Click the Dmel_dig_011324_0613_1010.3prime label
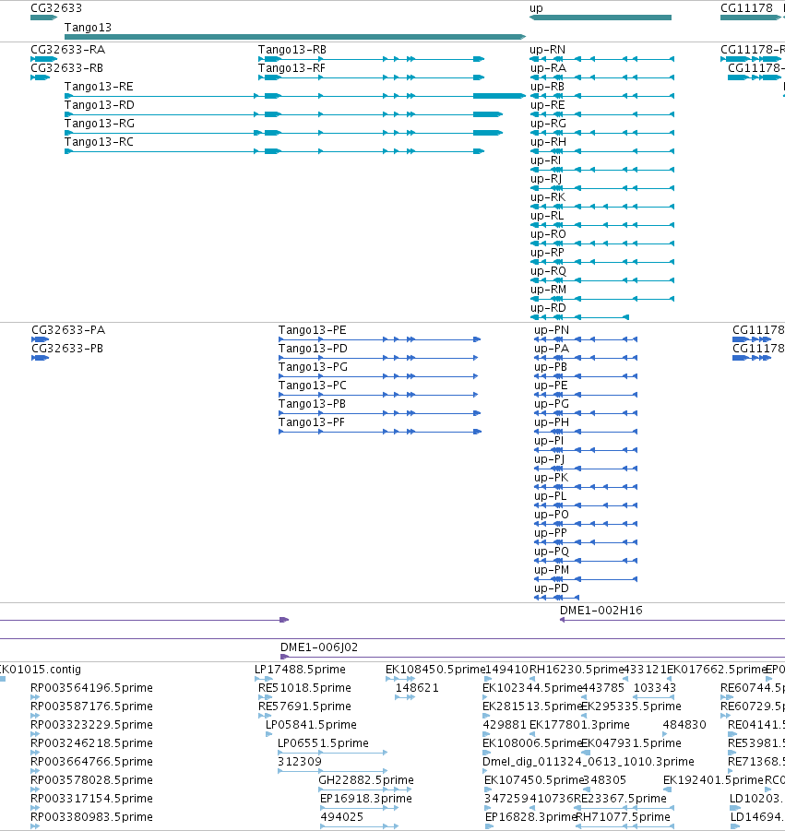The height and width of the screenshot is (831, 785). click(589, 762)
